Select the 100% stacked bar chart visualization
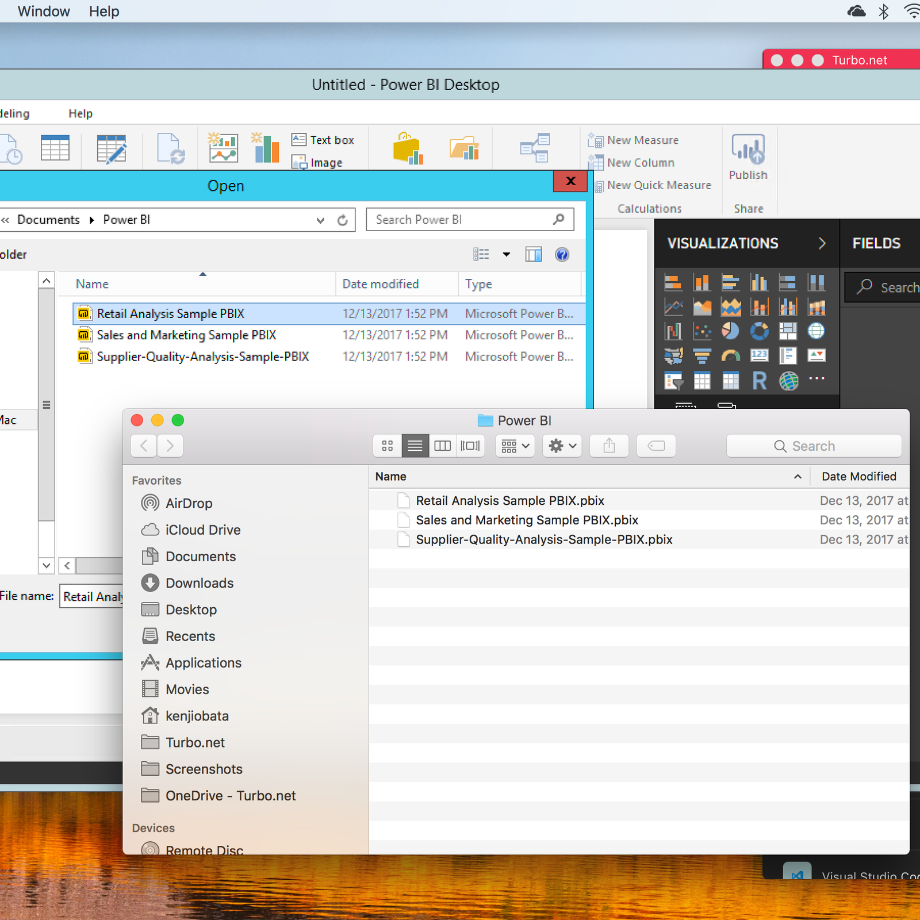920x920 pixels. tap(788, 282)
